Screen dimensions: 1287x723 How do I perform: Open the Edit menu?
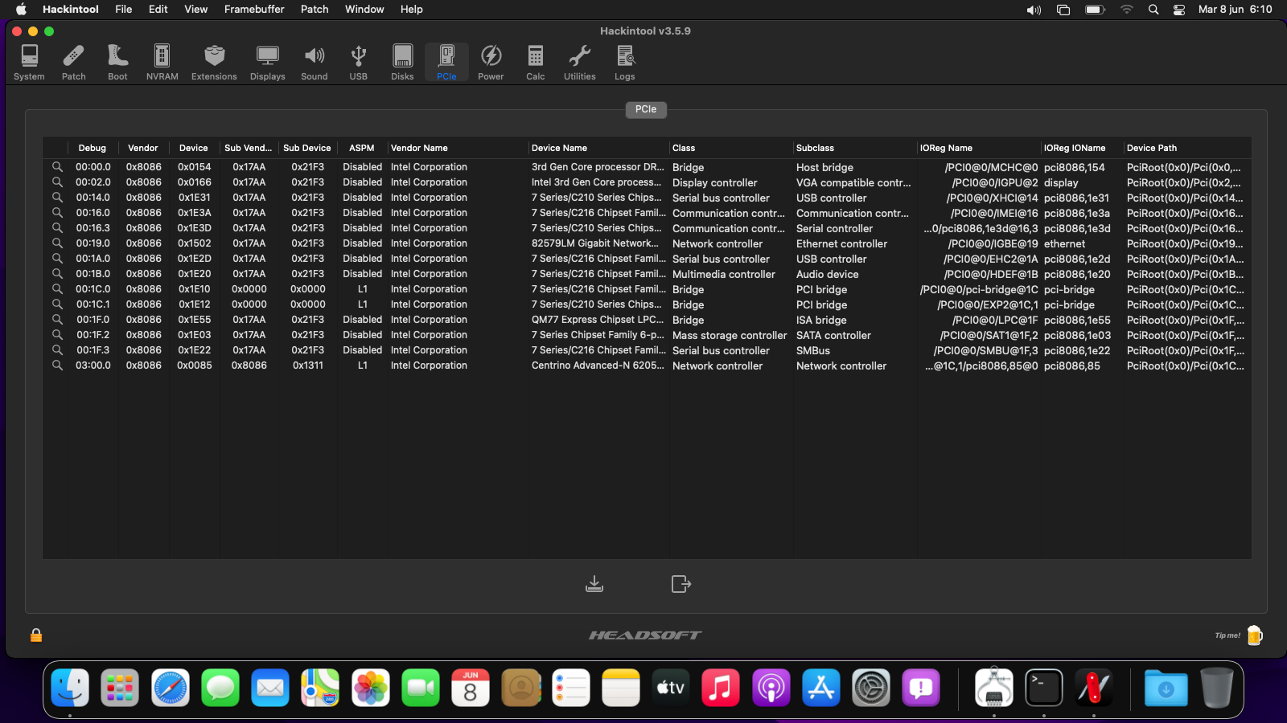click(158, 10)
